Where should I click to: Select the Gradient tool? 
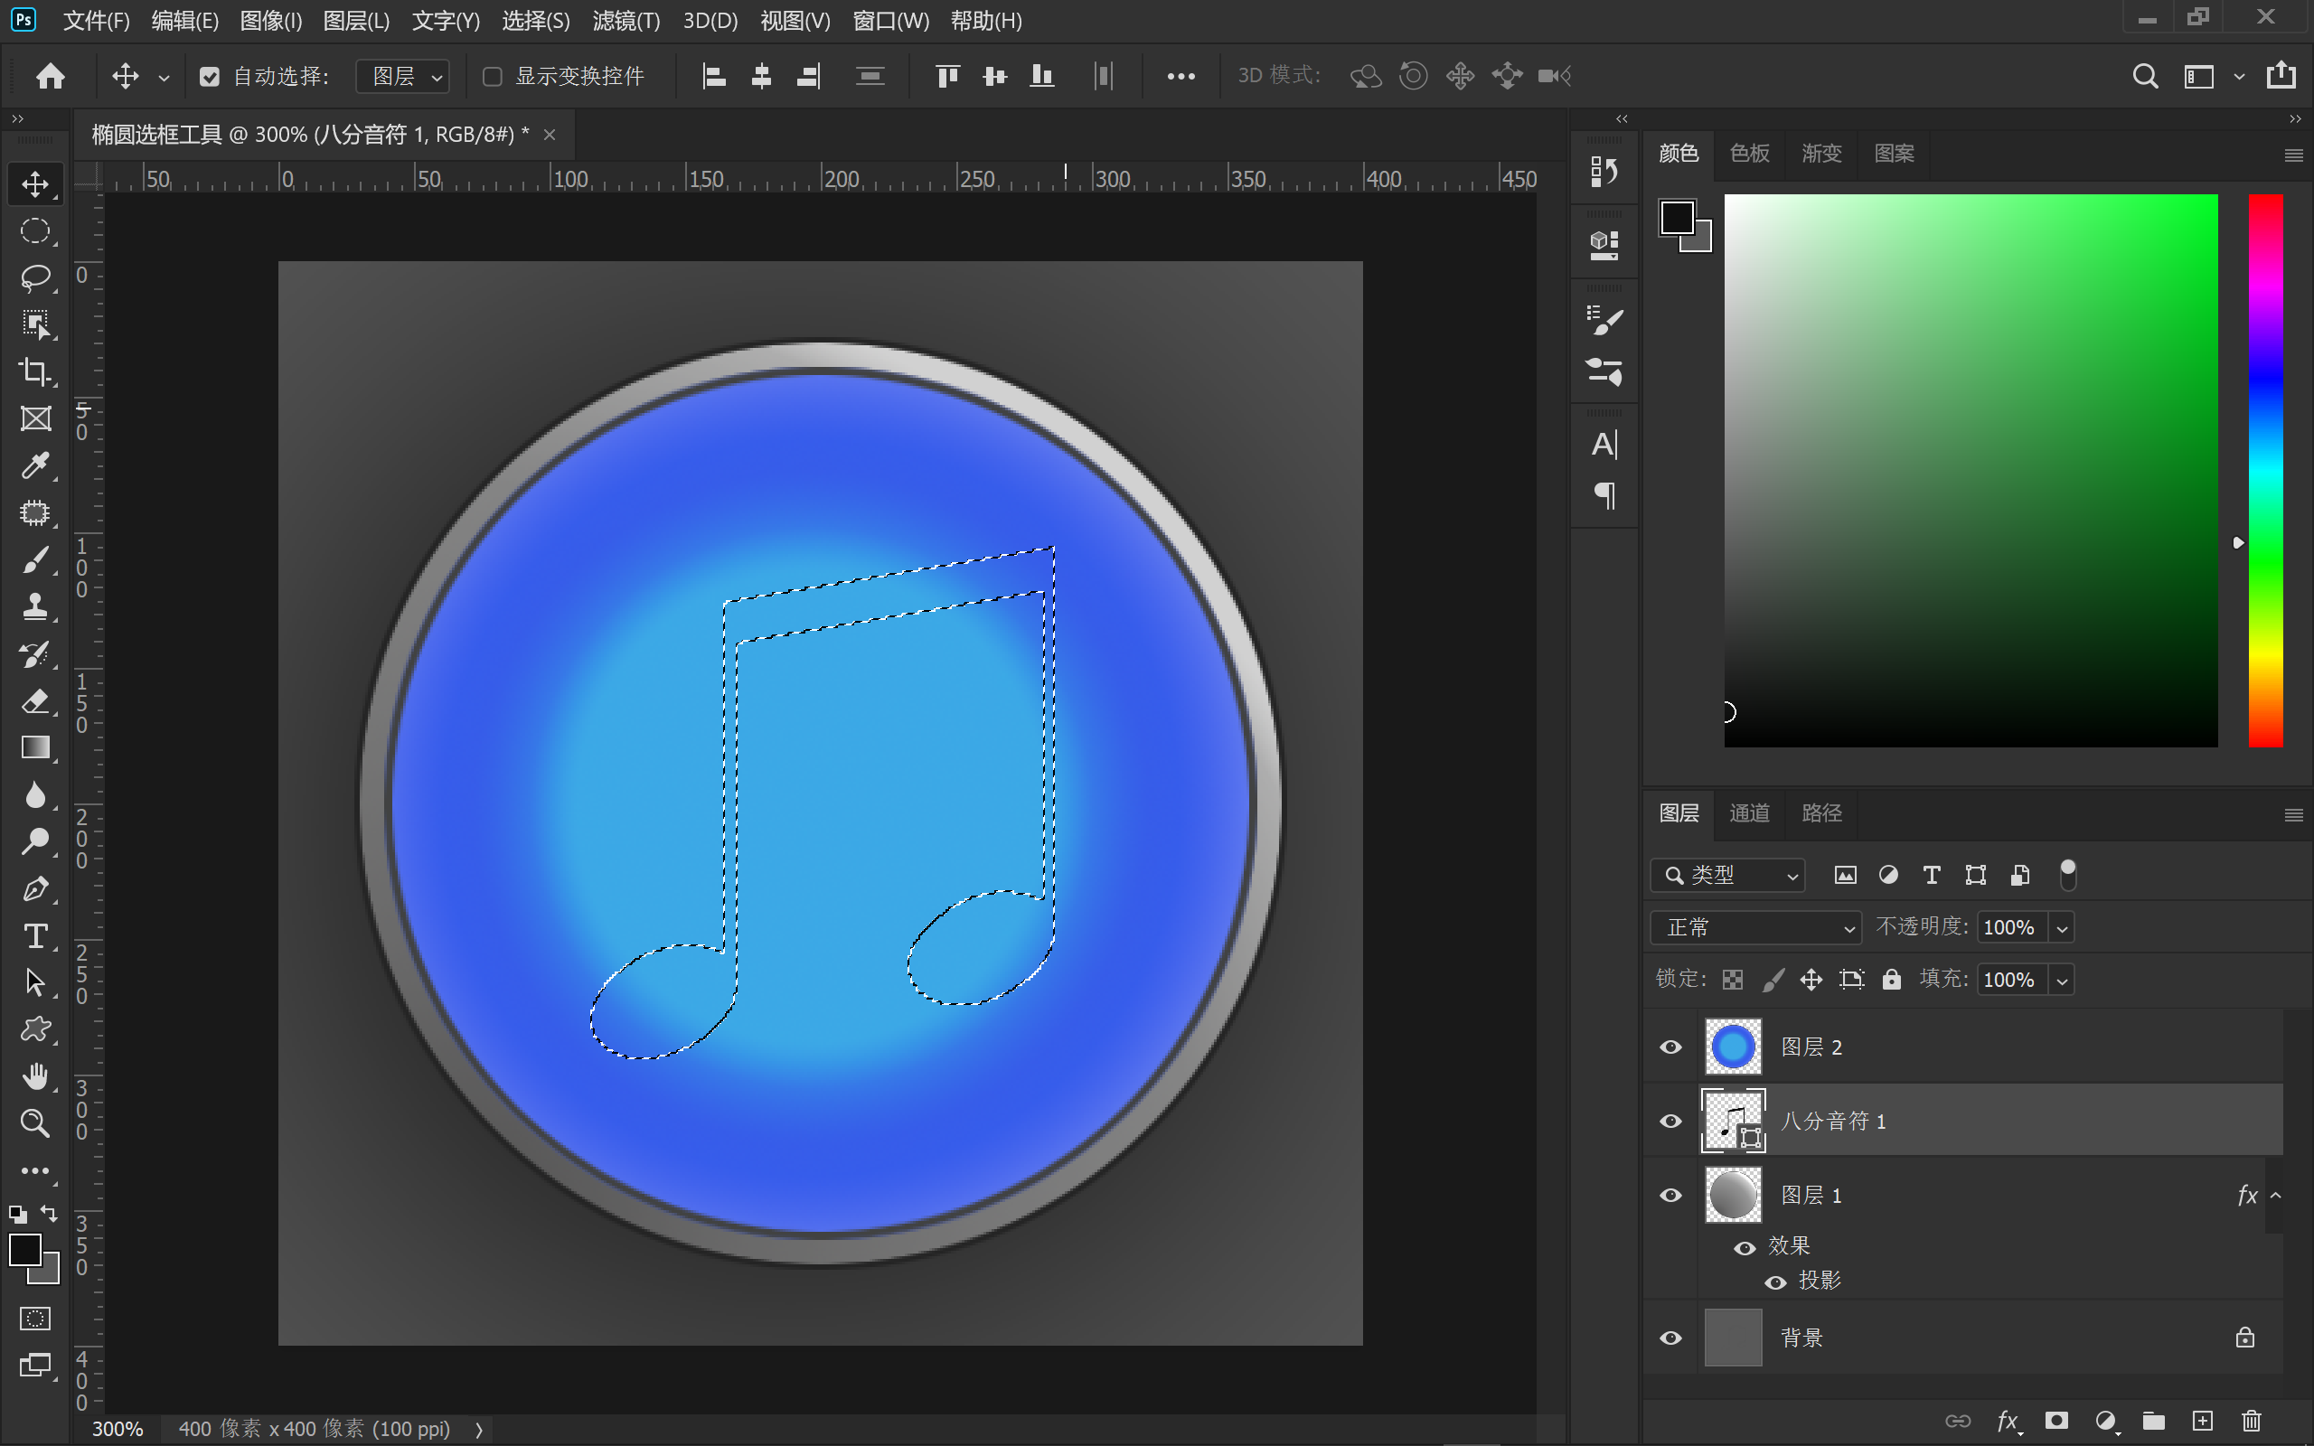point(35,748)
